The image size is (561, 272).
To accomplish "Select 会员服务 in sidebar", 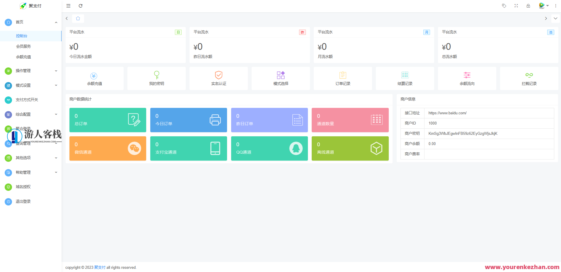I will (x=23, y=46).
